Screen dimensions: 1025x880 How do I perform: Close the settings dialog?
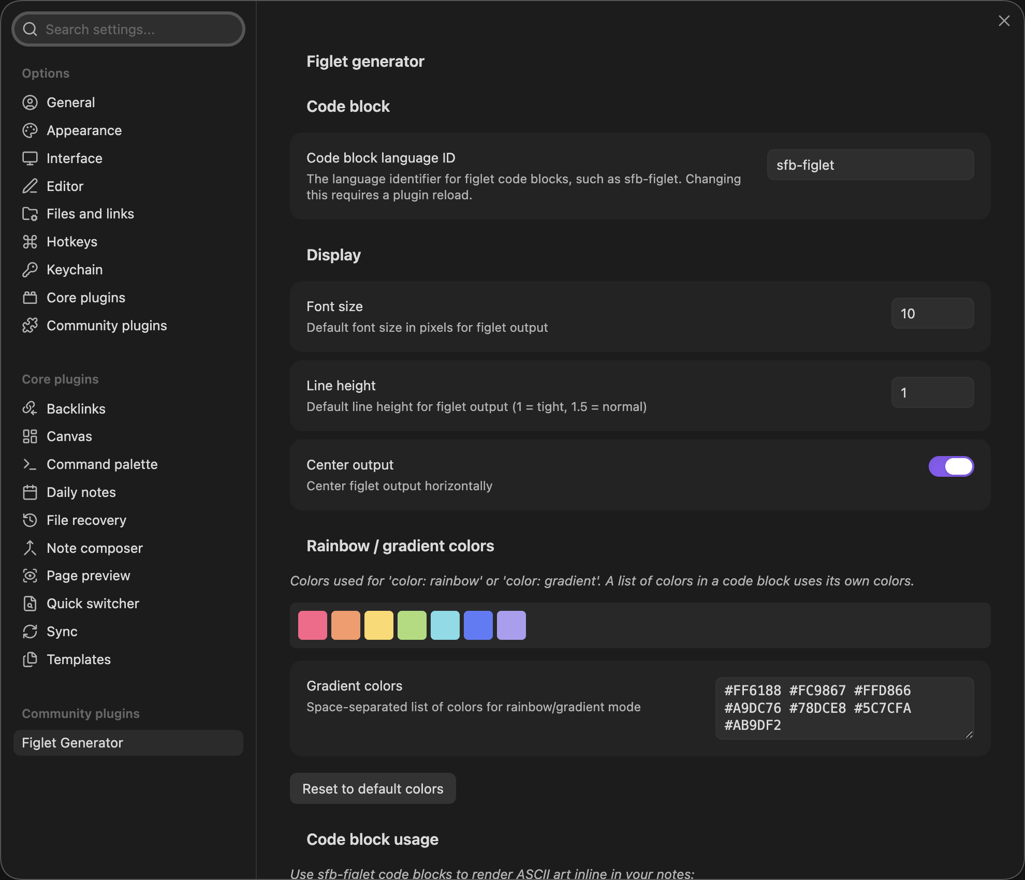[x=1004, y=21]
